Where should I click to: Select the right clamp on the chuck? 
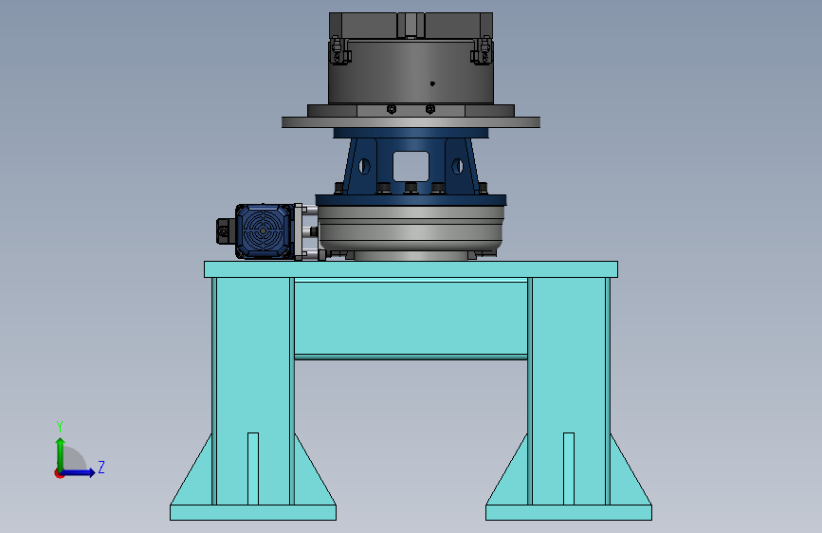pos(482,50)
